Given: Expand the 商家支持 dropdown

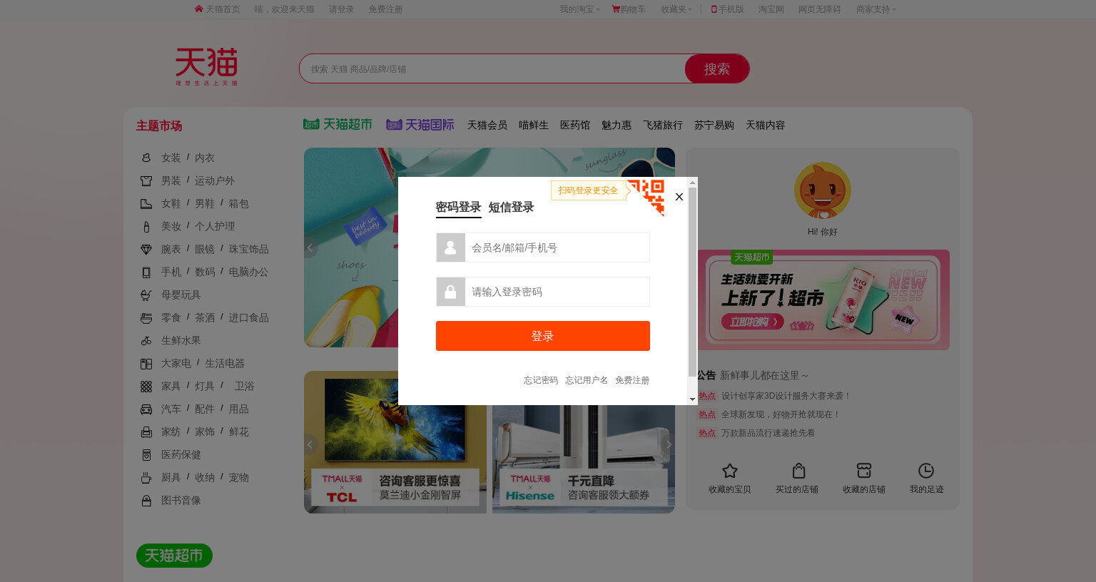Looking at the screenshot, I should tap(876, 9).
